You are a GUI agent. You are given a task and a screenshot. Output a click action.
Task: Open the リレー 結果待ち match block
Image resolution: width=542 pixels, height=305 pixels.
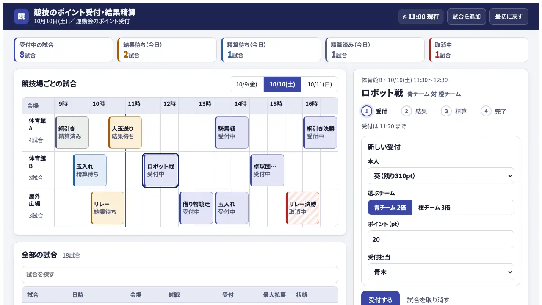coord(108,208)
